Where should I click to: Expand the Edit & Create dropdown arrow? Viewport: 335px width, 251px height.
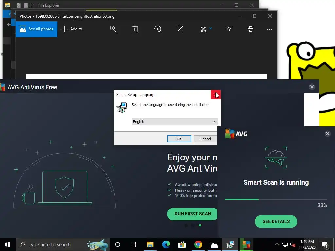211,28
